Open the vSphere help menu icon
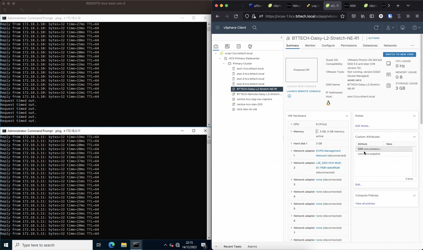 coord(415,28)
